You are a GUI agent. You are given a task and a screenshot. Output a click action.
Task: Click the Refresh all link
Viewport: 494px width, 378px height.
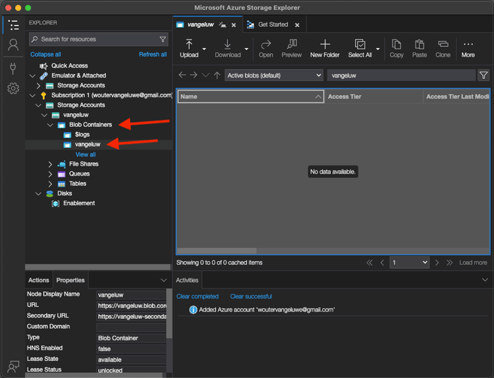click(153, 55)
